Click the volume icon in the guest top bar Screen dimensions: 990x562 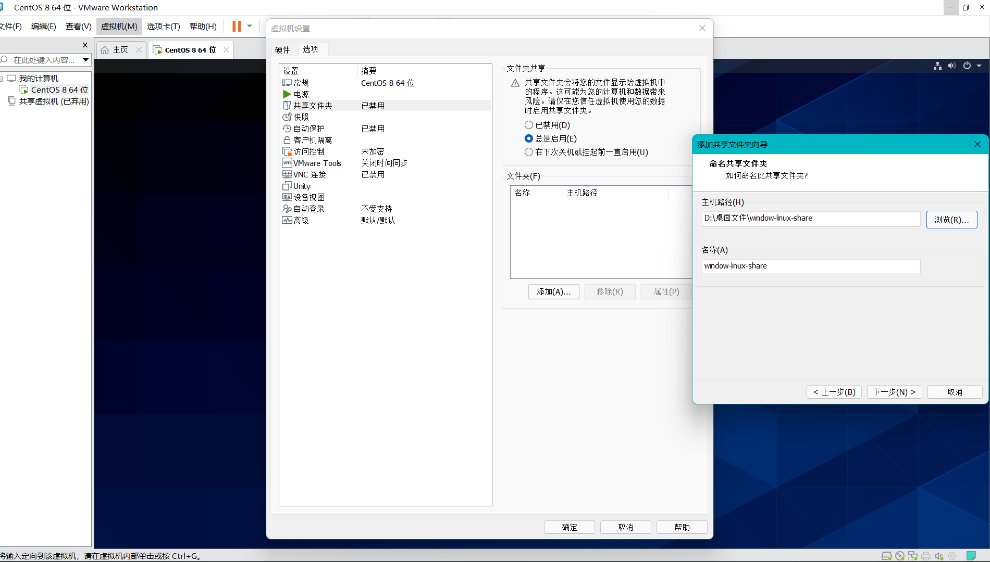pyautogui.click(x=952, y=66)
